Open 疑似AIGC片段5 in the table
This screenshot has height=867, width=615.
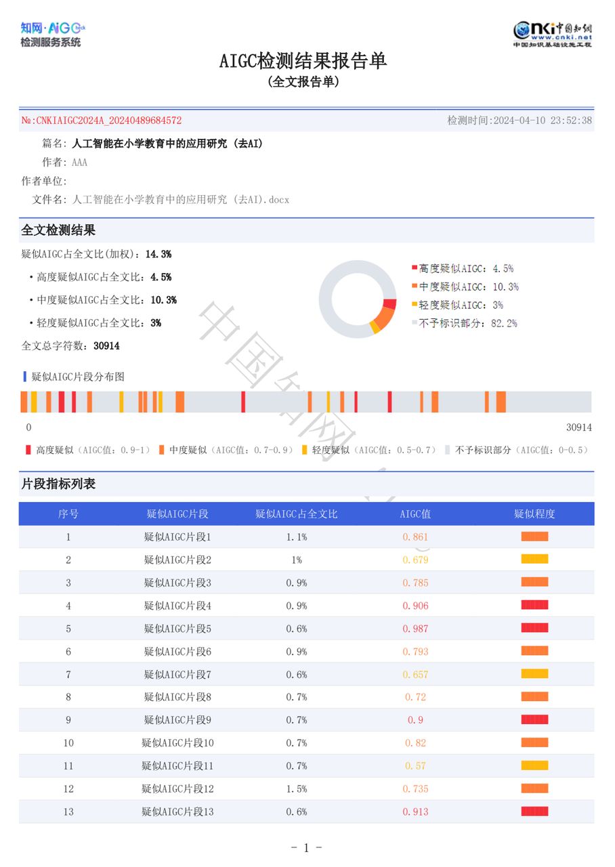[x=177, y=629]
